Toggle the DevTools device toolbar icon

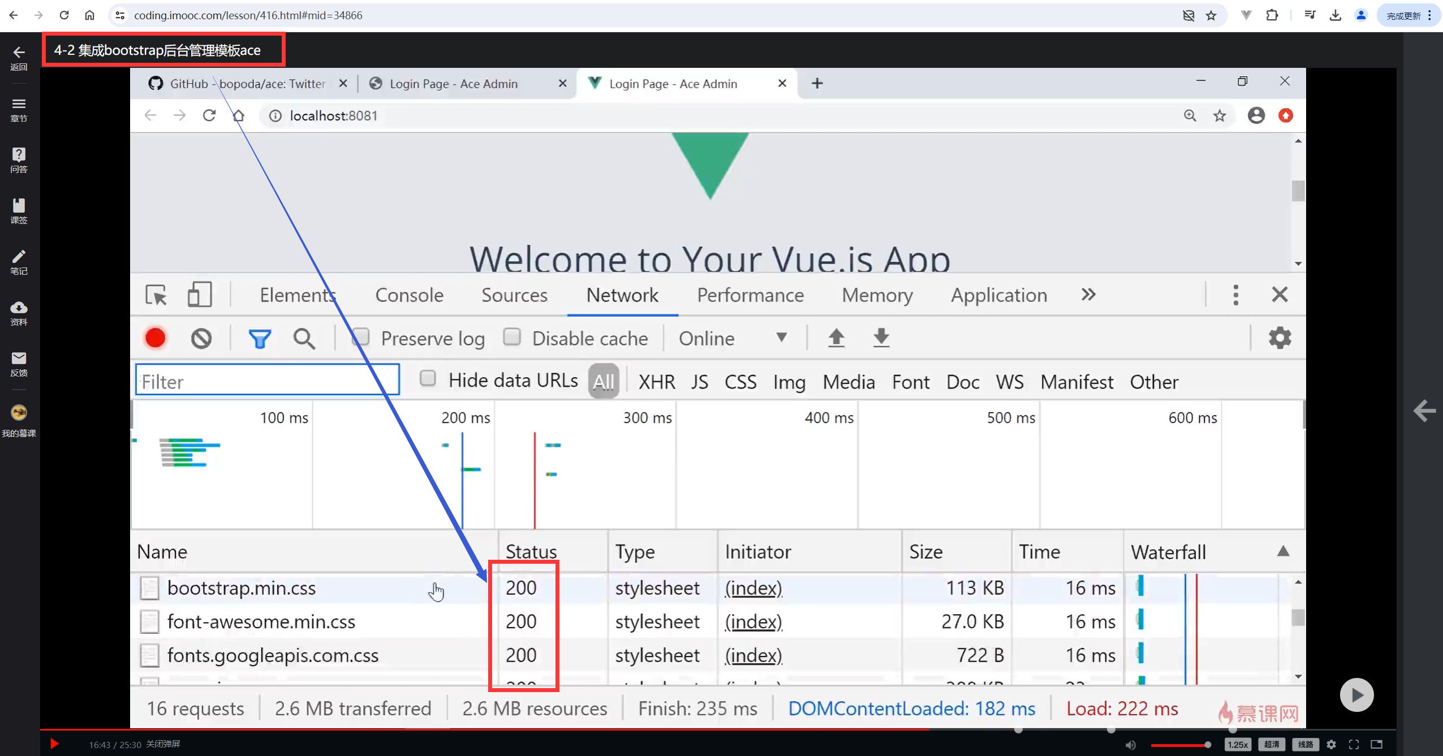click(199, 295)
